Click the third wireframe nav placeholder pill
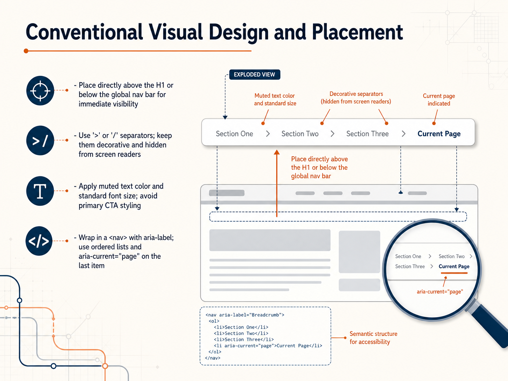This screenshot has height=381, width=508. (361, 193)
